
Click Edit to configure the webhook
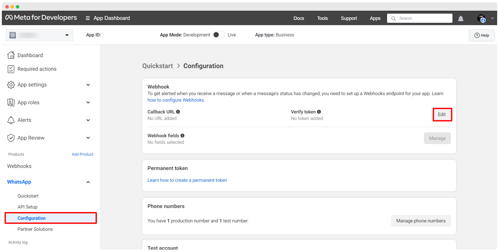(442, 114)
